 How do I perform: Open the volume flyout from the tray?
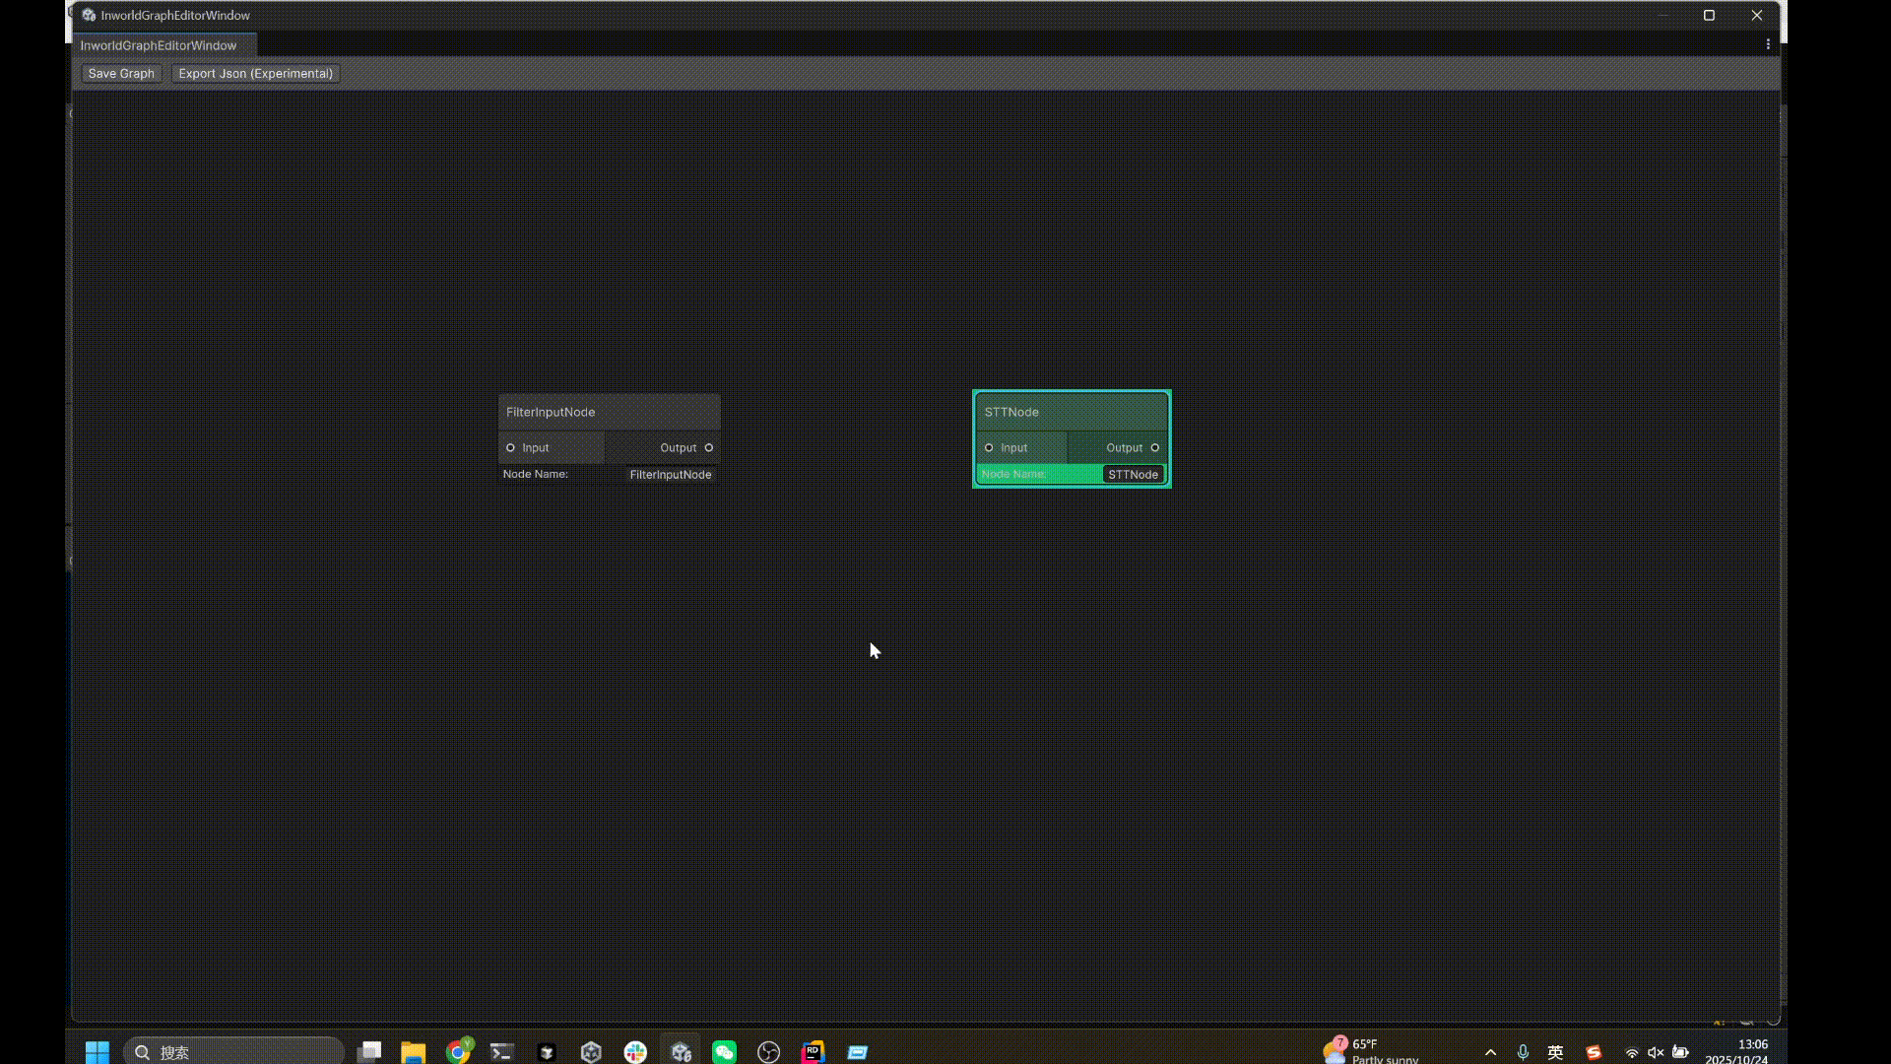[1658, 1051]
